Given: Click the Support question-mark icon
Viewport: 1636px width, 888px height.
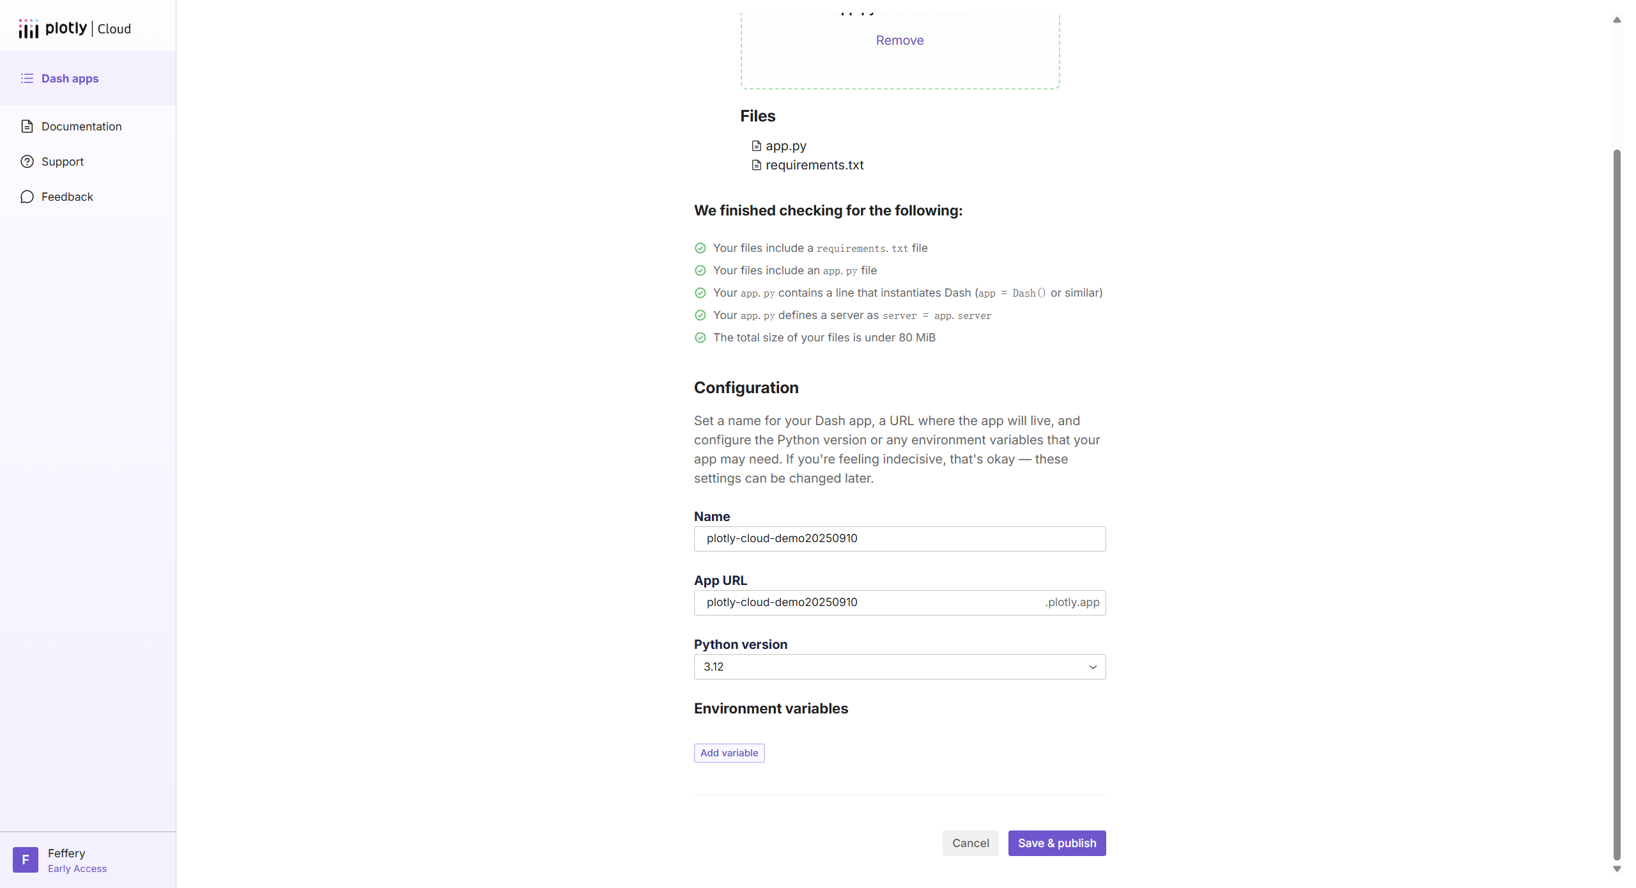Looking at the screenshot, I should coord(27,161).
